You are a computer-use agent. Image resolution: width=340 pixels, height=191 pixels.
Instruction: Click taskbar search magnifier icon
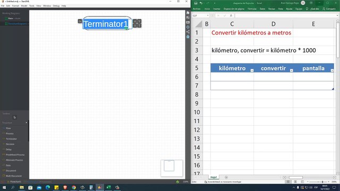(13, 187)
